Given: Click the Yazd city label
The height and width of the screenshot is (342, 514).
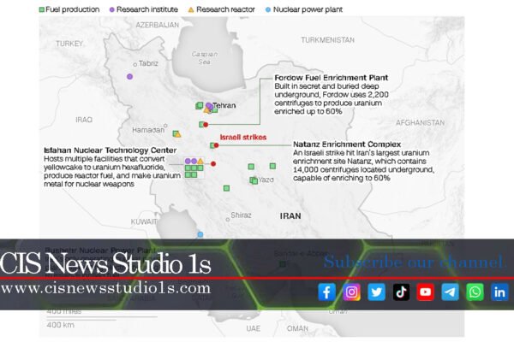Looking at the screenshot, I should click(x=266, y=180).
